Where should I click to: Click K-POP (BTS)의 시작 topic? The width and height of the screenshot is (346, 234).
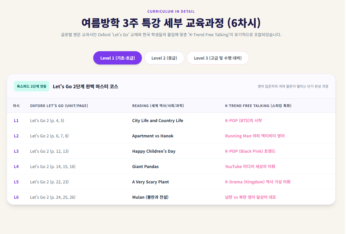coord(244,121)
